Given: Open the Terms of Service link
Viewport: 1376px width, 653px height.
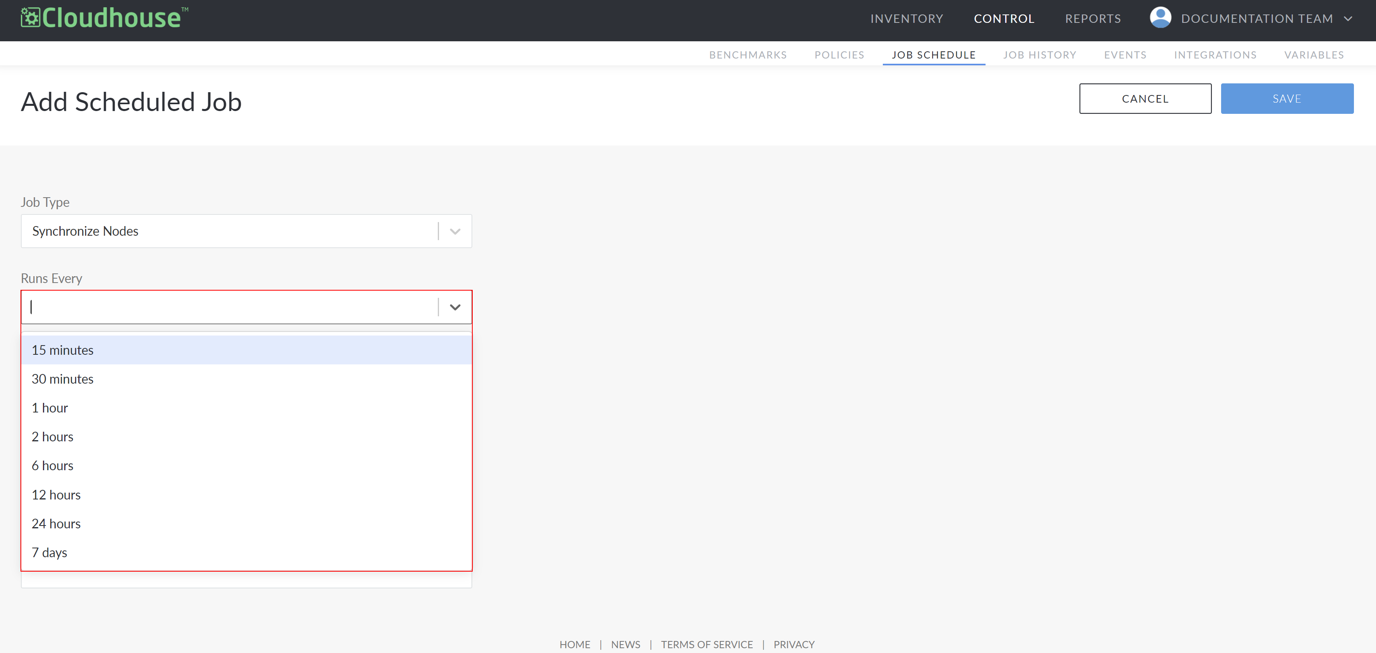Looking at the screenshot, I should (707, 645).
